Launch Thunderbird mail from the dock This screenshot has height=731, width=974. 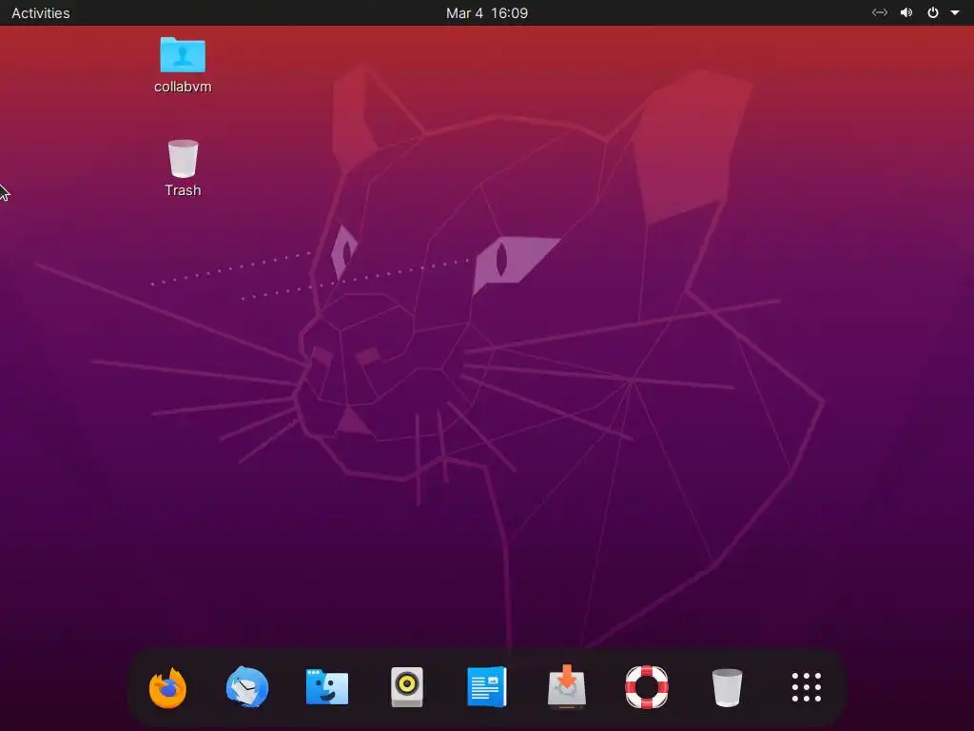coord(247,687)
